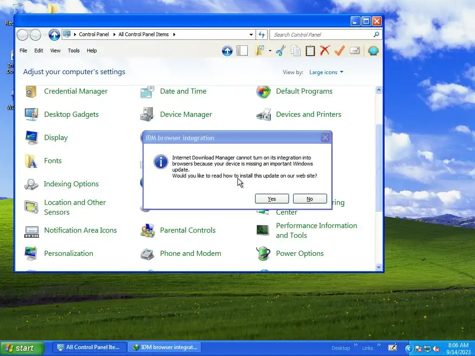This screenshot has height=356, width=475.
Task: Open Credential Manager icon
Action: 31,92
